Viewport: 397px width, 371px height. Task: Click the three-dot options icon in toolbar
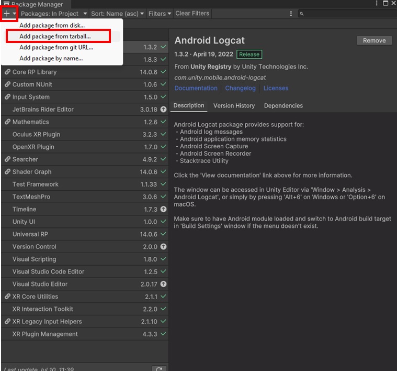tap(291, 14)
